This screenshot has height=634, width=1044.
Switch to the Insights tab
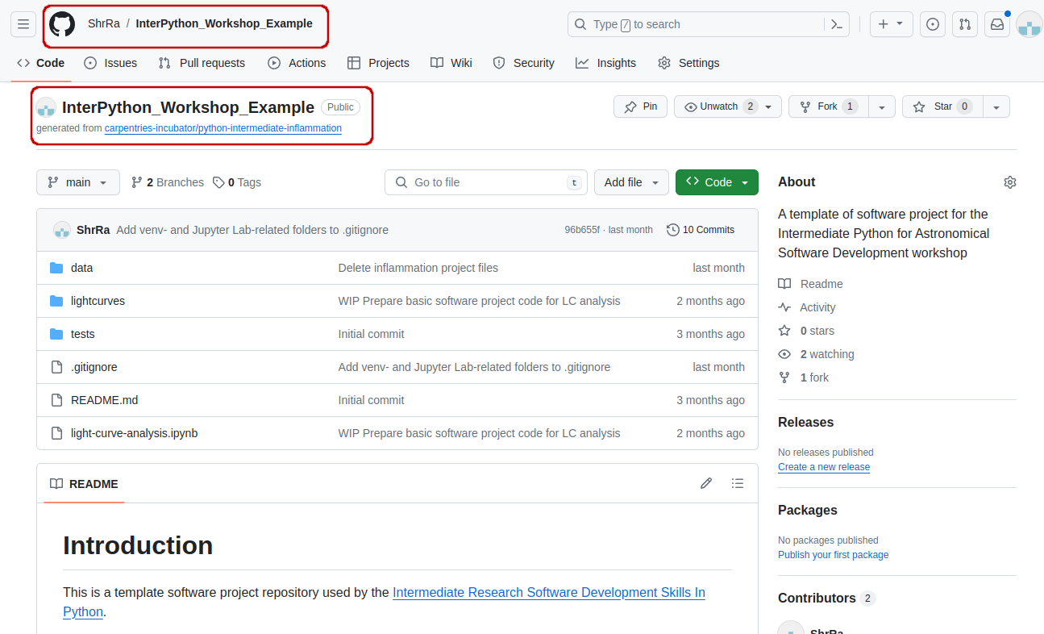click(x=605, y=63)
